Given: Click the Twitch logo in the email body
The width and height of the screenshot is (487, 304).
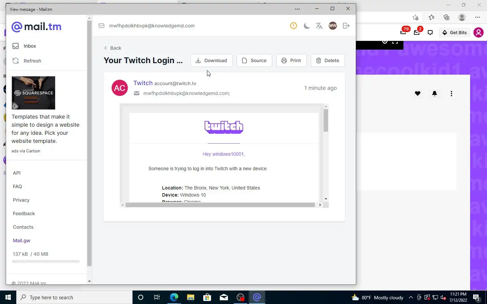Looking at the screenshot, I should (x=224, y=127).
